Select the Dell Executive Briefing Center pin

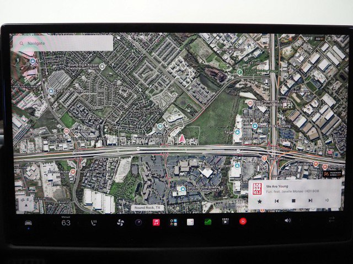[x=183, y=189]
